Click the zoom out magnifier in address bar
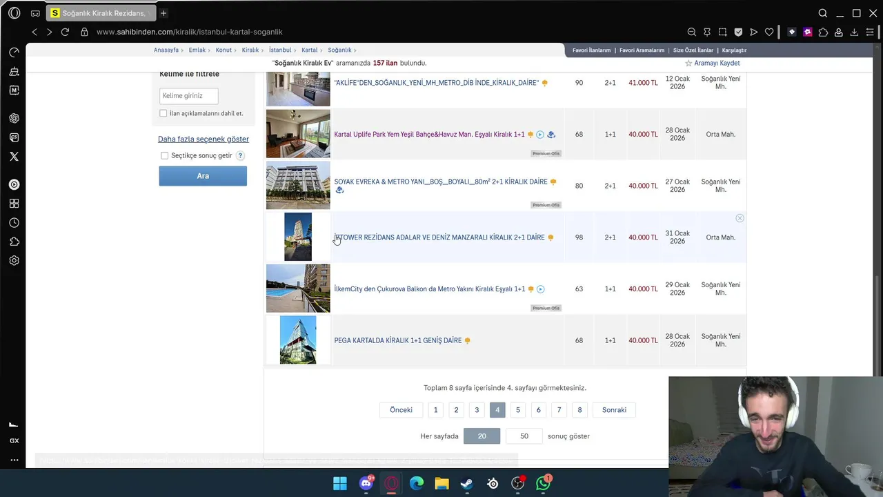Viewport: 883px width, 497px height. point(691,32)
